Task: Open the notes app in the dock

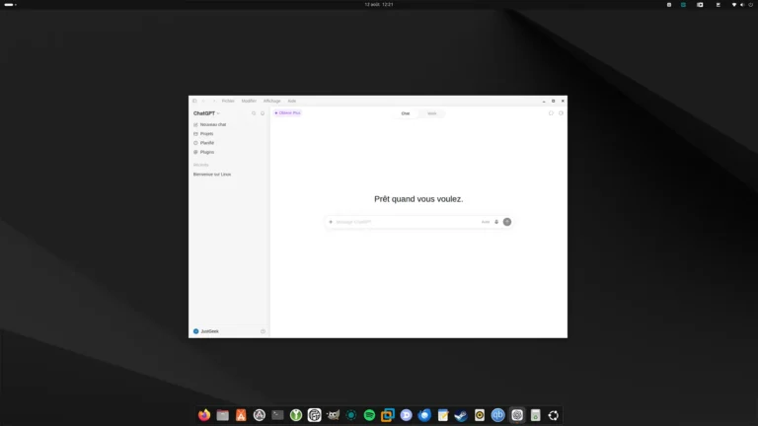Action: [443, 415]
